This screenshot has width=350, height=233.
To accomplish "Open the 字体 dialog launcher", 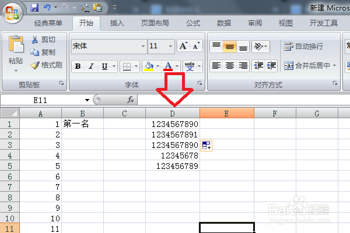I will [x=199, y=83].
